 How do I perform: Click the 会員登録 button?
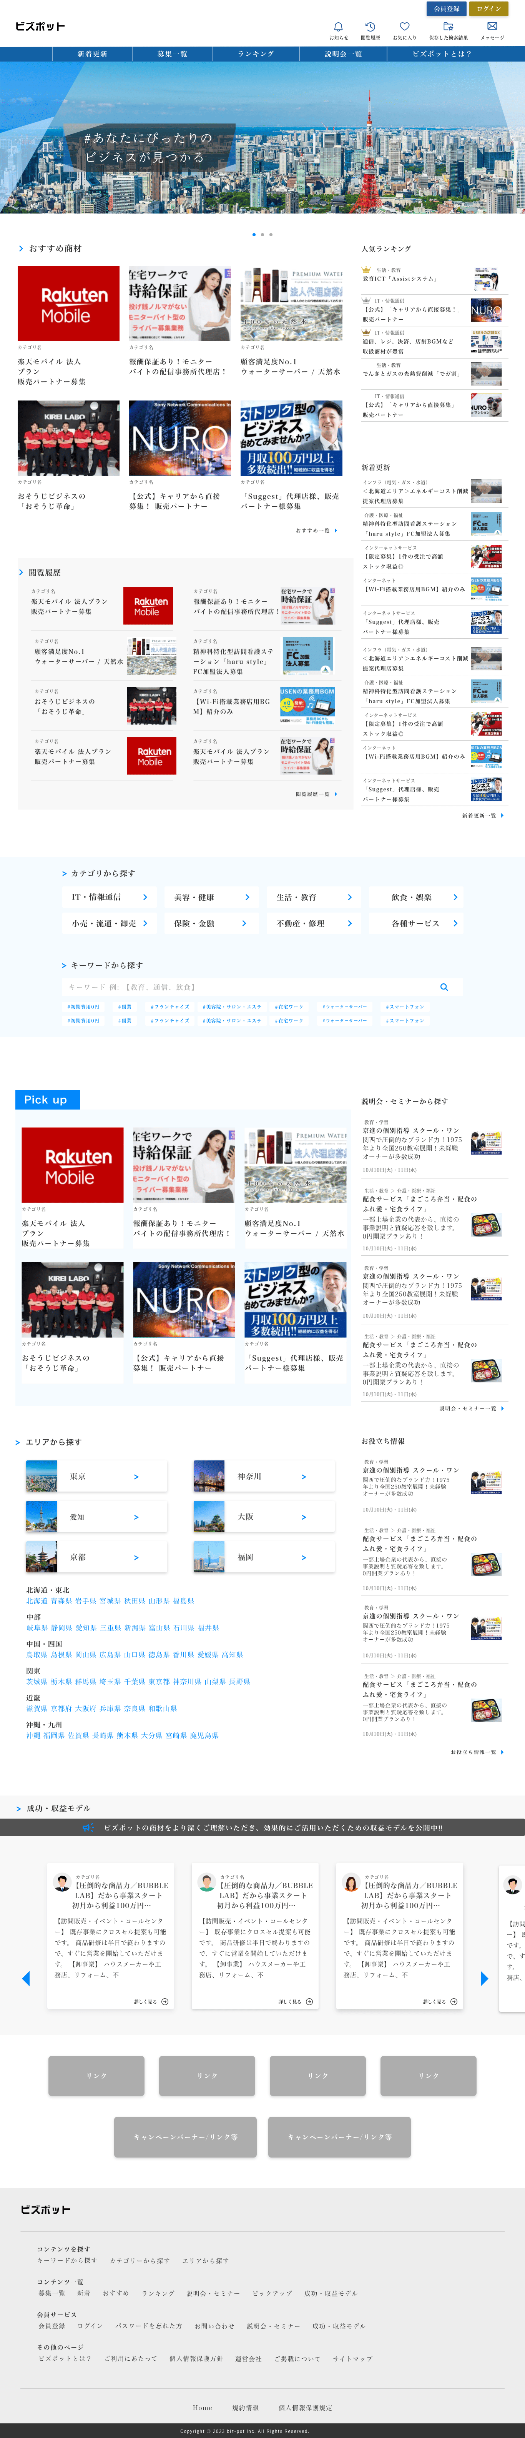coord(447,8)
